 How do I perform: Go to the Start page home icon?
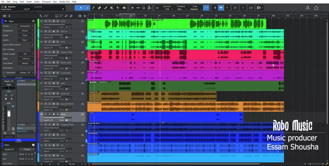coord(316,8)
